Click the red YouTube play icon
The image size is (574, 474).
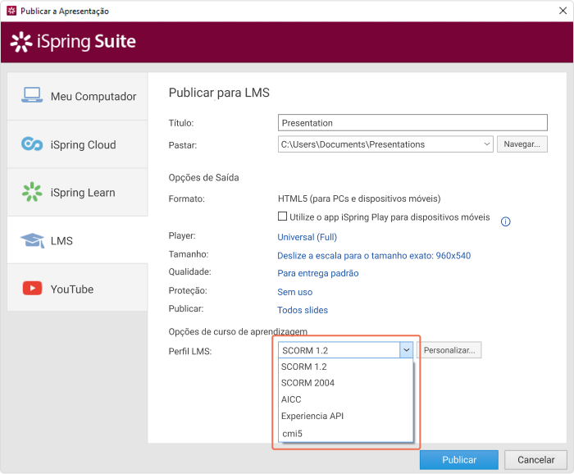click(32, 288)
